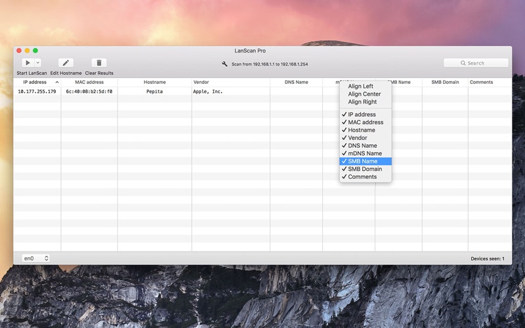525x328 pixels.
Task: Click the Start LanScan play icon
Action: tap(28, 63)
